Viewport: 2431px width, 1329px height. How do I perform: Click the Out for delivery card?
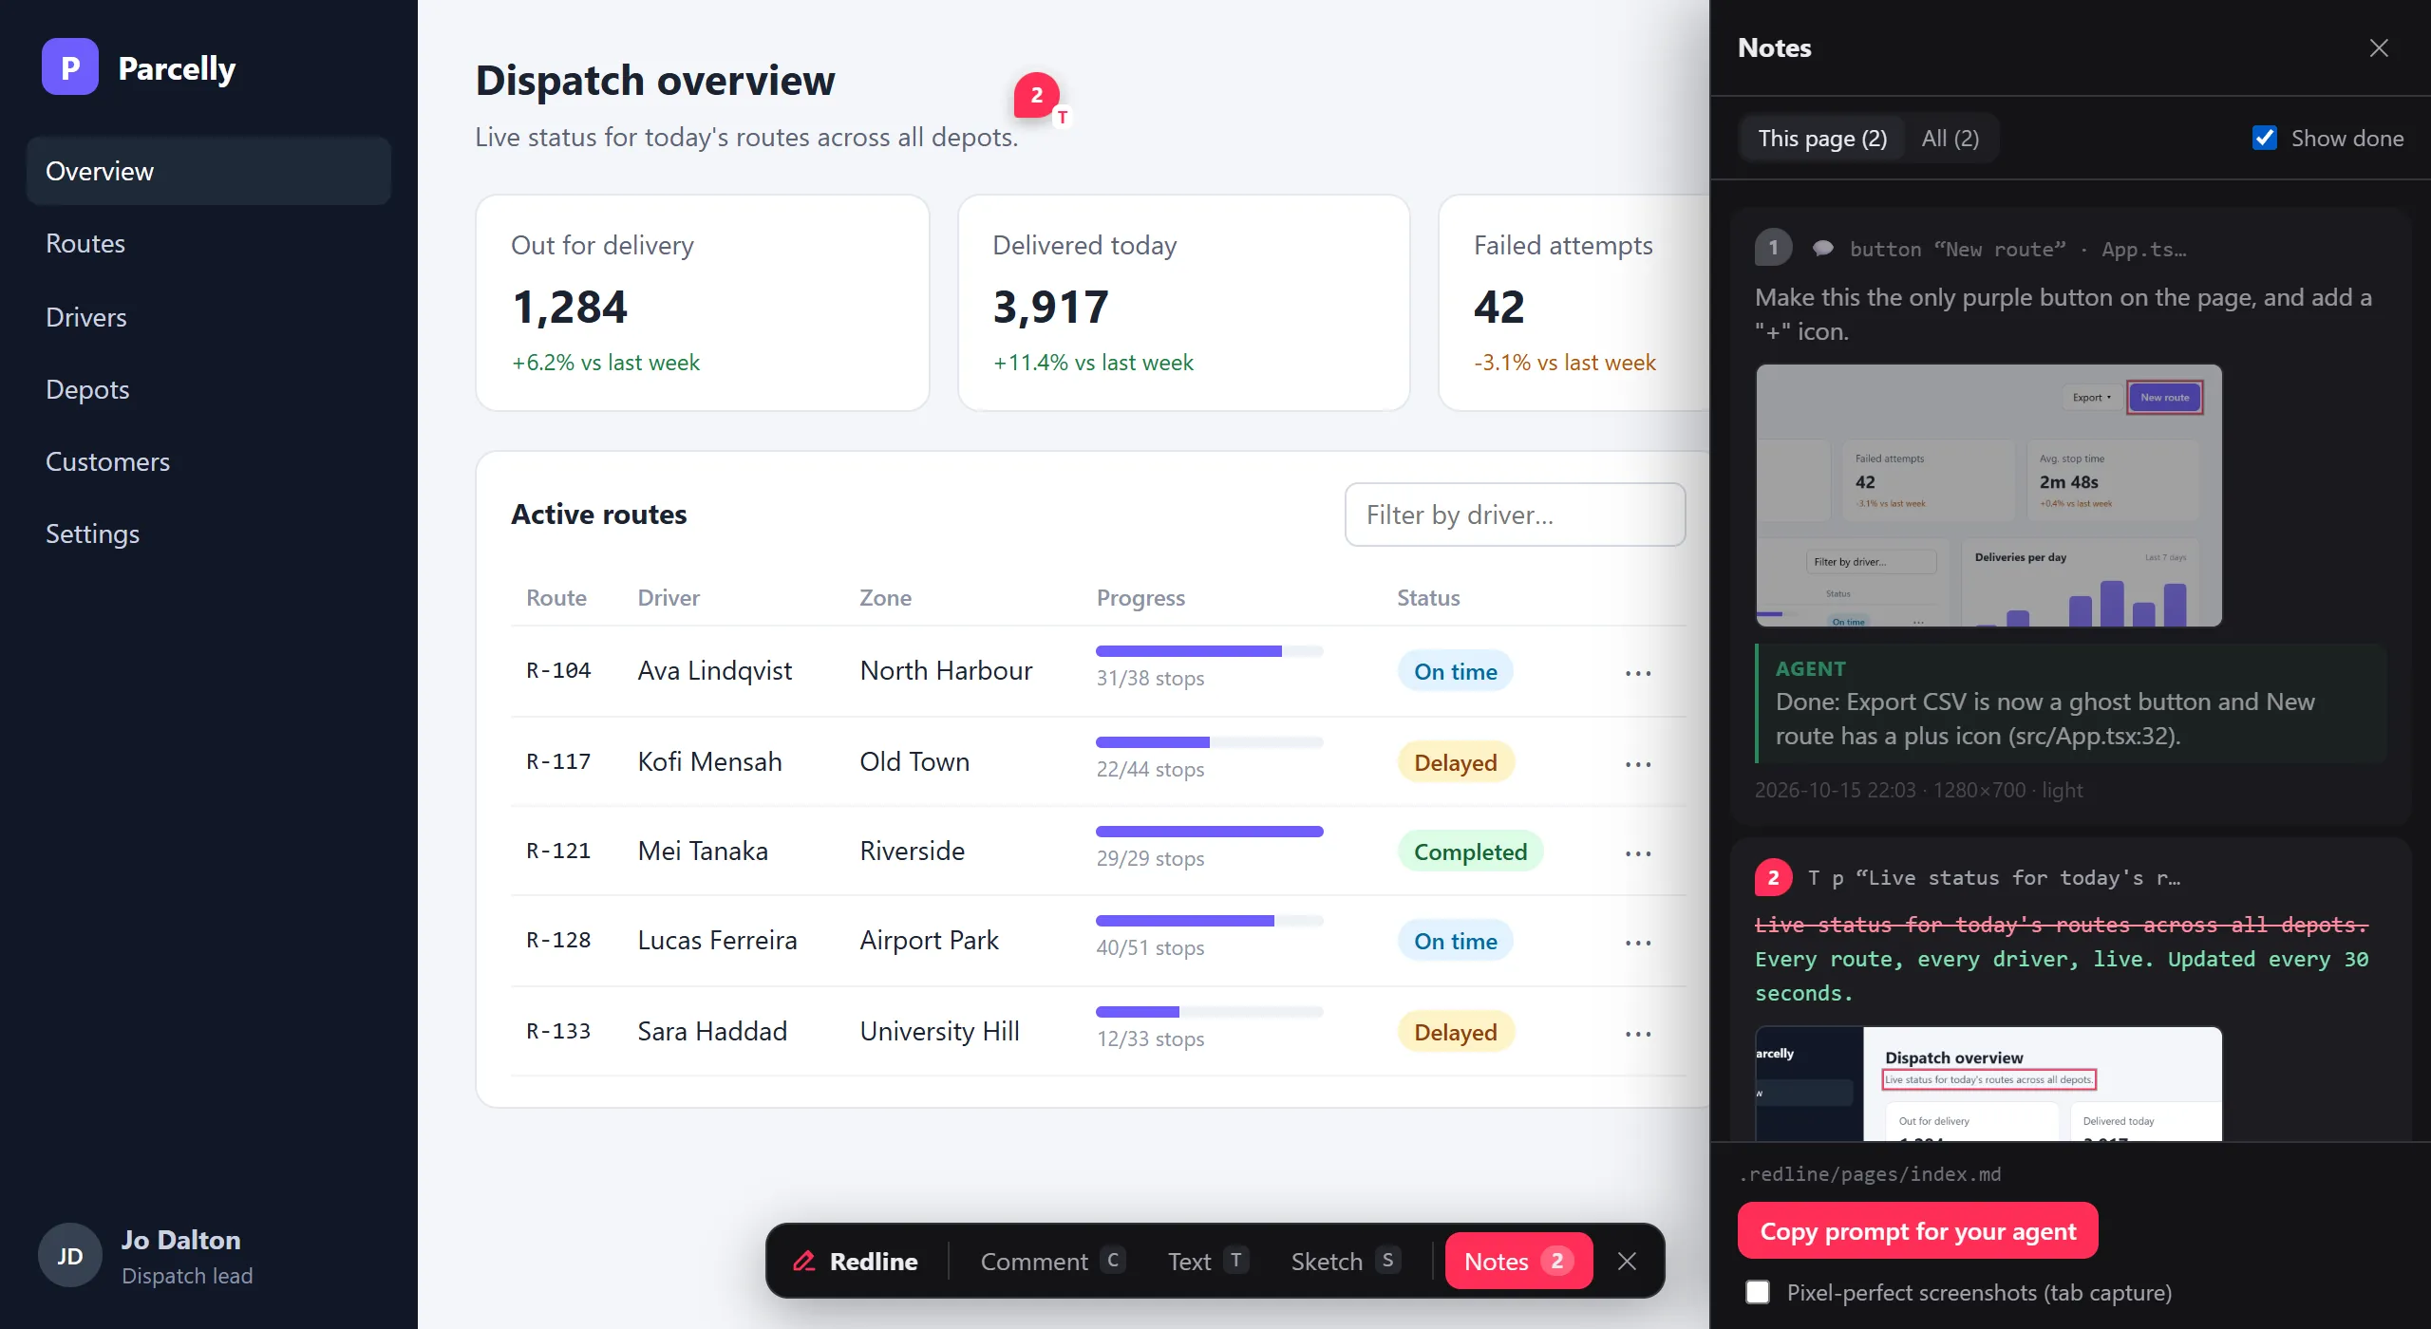point(702,303)
